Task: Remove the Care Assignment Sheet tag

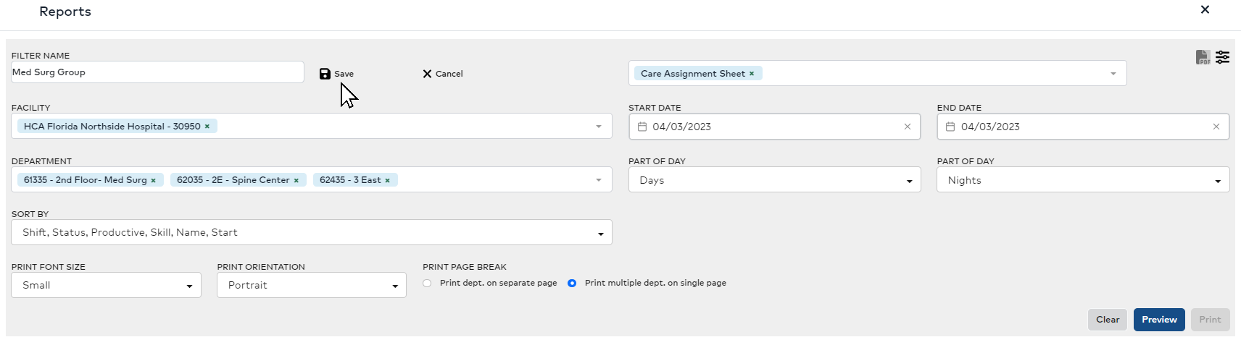Action: click(x=752, y=74)
